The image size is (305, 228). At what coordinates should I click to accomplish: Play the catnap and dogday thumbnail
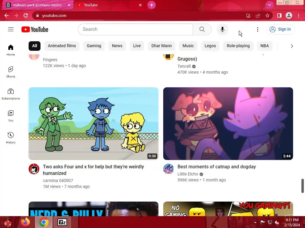[x=228, y=123]
